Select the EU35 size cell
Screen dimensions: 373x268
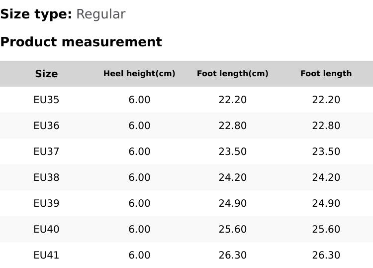46,100
